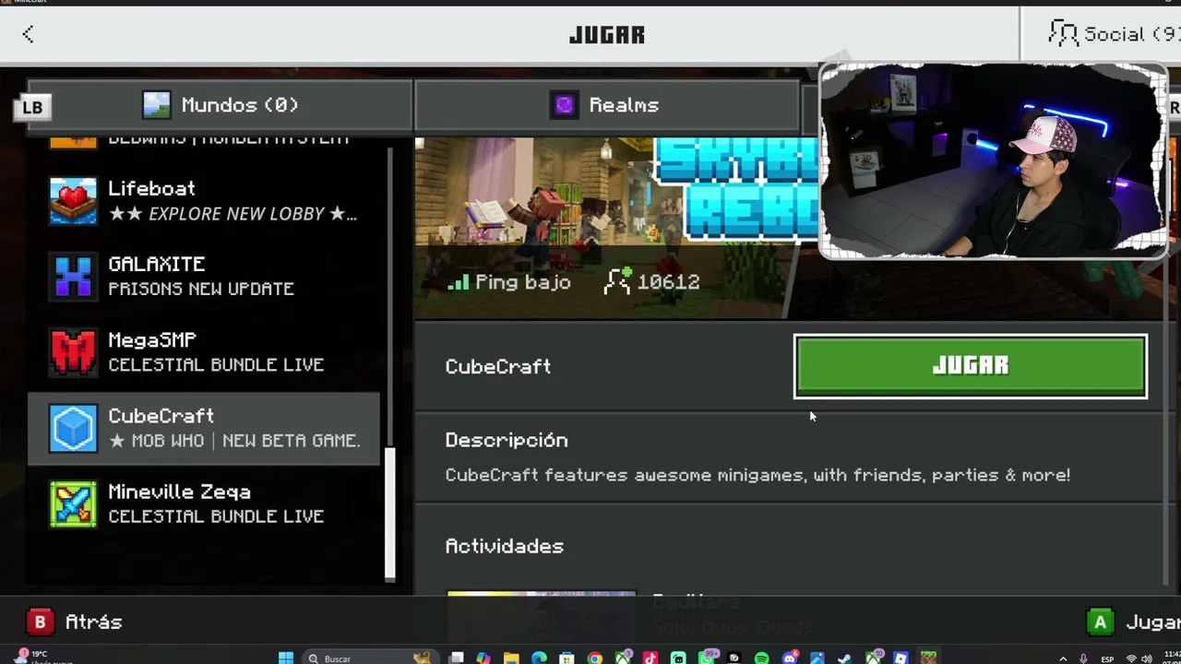1181x664 pixels.
Task: Click the 10612 player count number
Action: [668, 282]
